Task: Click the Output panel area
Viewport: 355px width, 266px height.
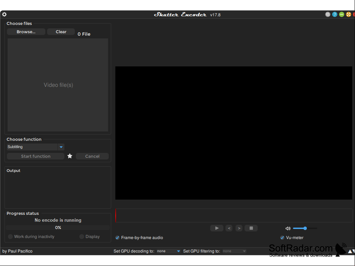Action: coord(58,188)
